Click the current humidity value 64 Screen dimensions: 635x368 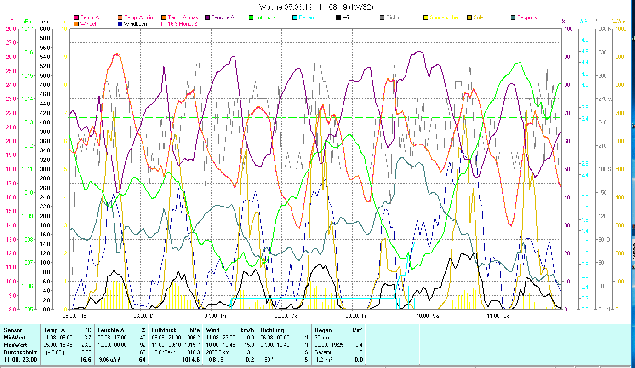pos(142,360)
